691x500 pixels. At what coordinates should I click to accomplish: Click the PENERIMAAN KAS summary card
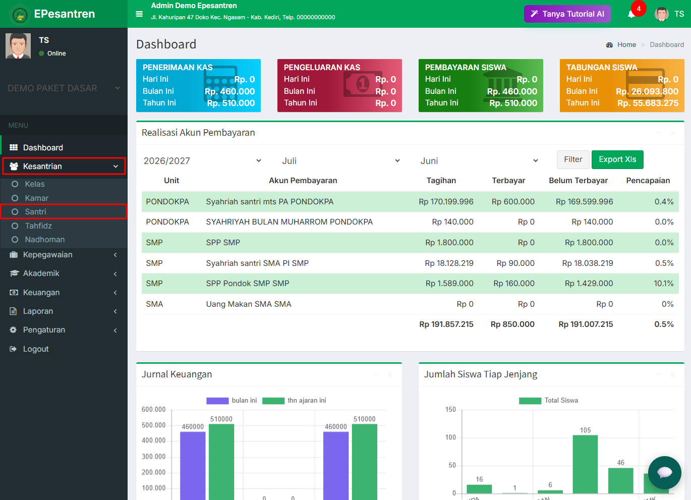(198, 85)
